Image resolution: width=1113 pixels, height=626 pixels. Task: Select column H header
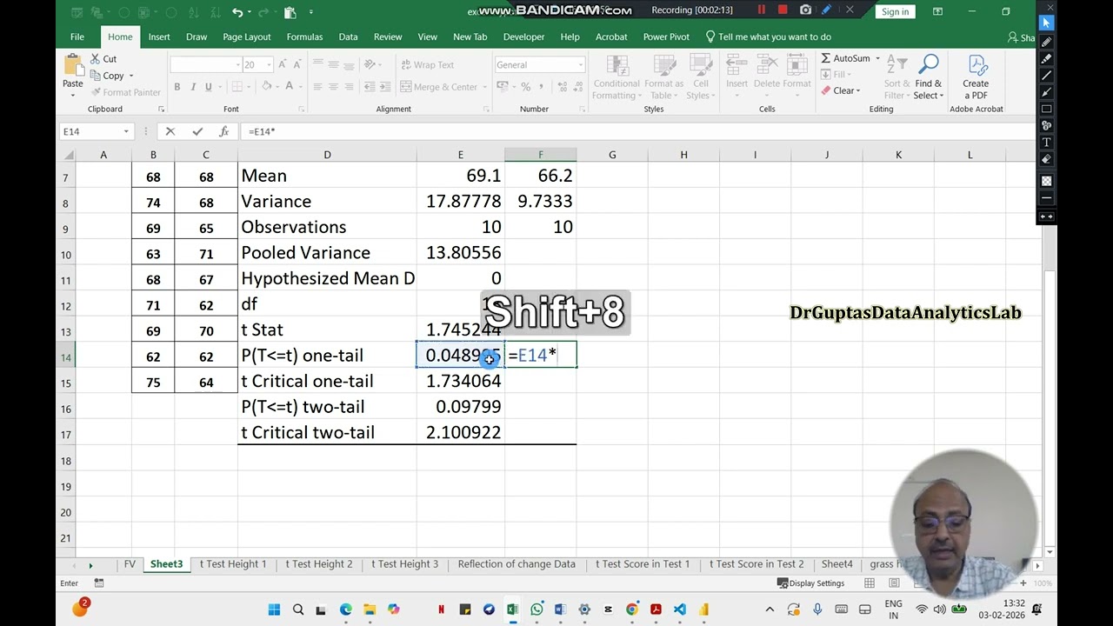[683, 155]
